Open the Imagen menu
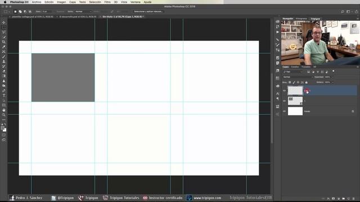Image resolution: width=360 pixels, height=202 pixels. point(61,2)
